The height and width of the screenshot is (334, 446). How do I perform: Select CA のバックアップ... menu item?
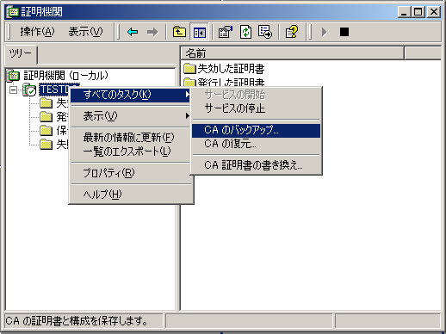256,131
